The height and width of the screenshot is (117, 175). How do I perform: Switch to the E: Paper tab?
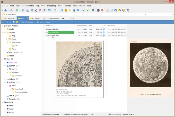pyautogui.click(x=35, y=19)
